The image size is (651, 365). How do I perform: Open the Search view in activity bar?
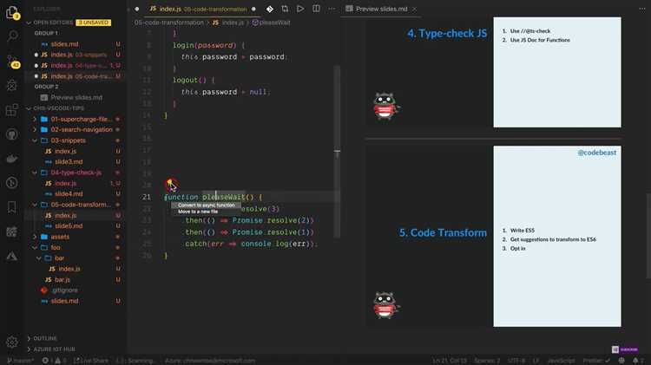coord(12,37)
